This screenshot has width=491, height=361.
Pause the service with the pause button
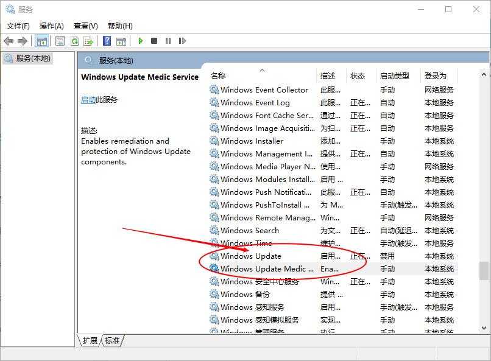click(168, 41)
